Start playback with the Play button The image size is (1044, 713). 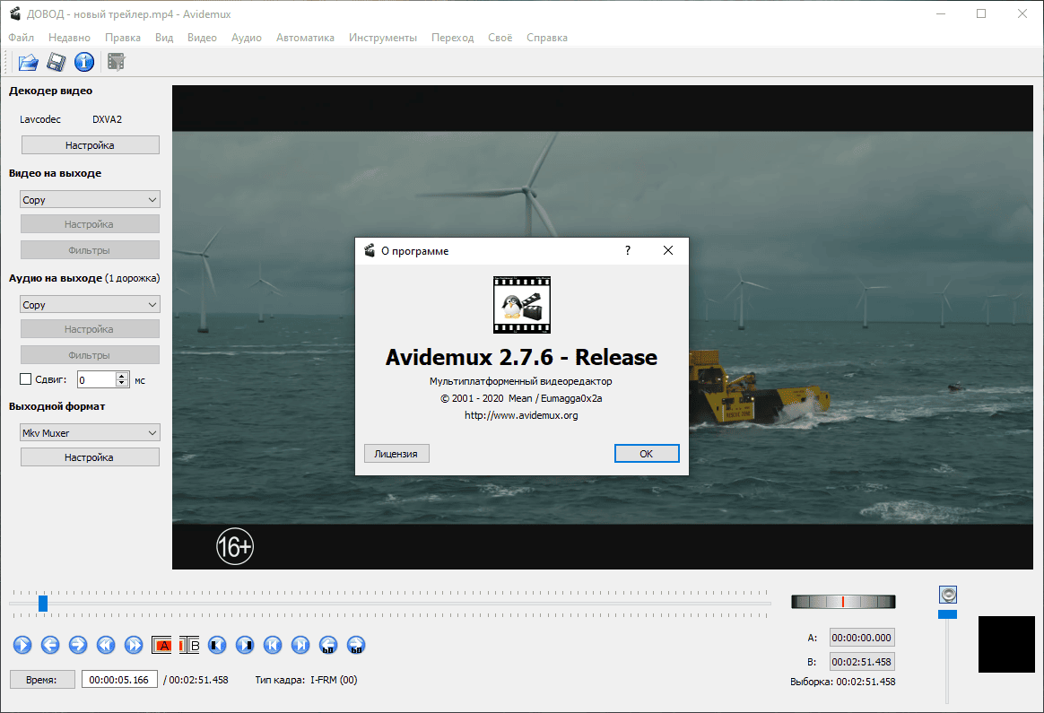pos(22,645)
